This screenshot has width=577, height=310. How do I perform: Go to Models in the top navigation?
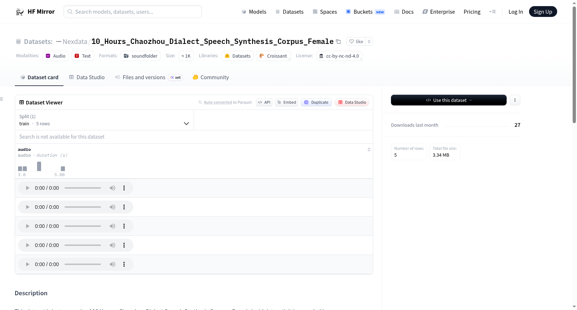pos(254,12)
